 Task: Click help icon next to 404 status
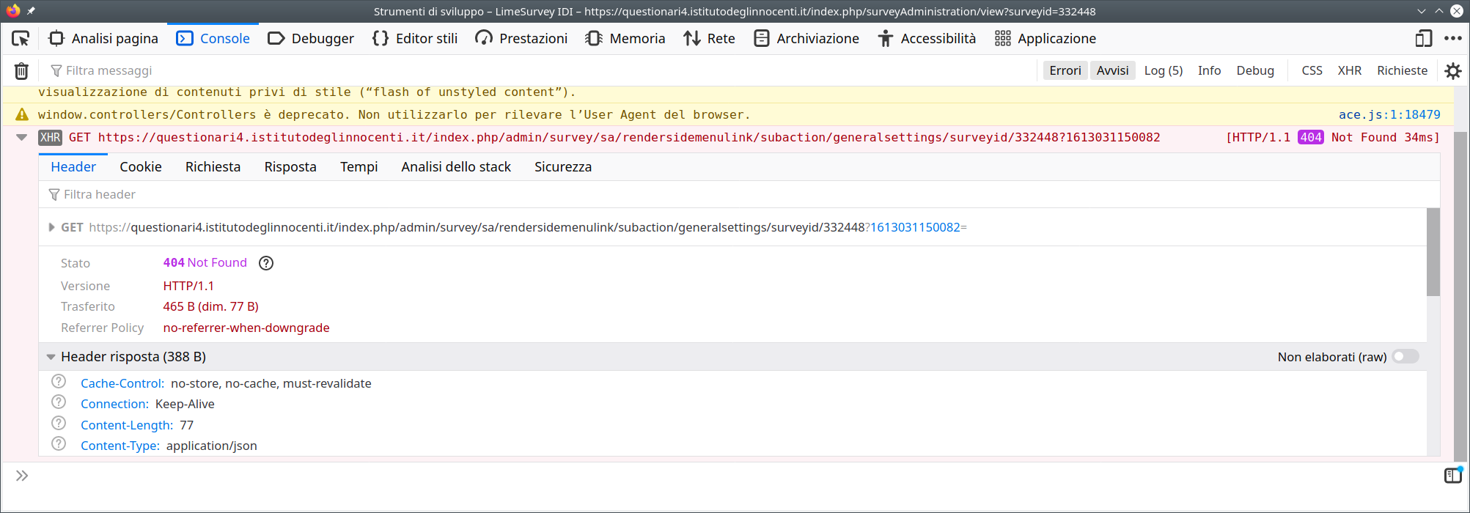pos(266,263)
